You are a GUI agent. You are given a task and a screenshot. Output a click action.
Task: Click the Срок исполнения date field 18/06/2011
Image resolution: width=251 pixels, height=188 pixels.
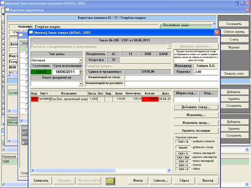[65, 72]
